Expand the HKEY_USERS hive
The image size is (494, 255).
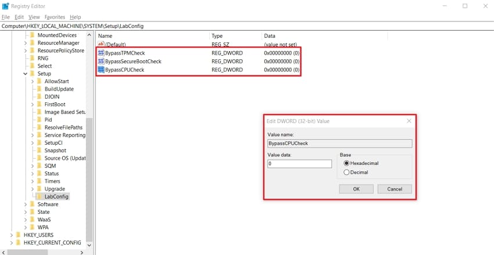pos(12,235)
